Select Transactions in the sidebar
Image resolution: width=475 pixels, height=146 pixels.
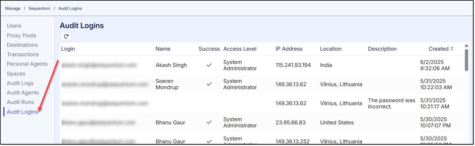23,54
